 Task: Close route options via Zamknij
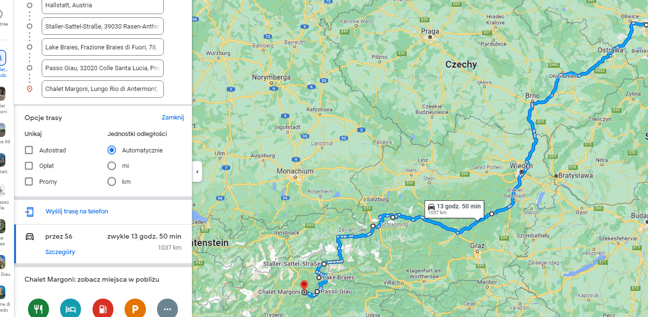173,118
